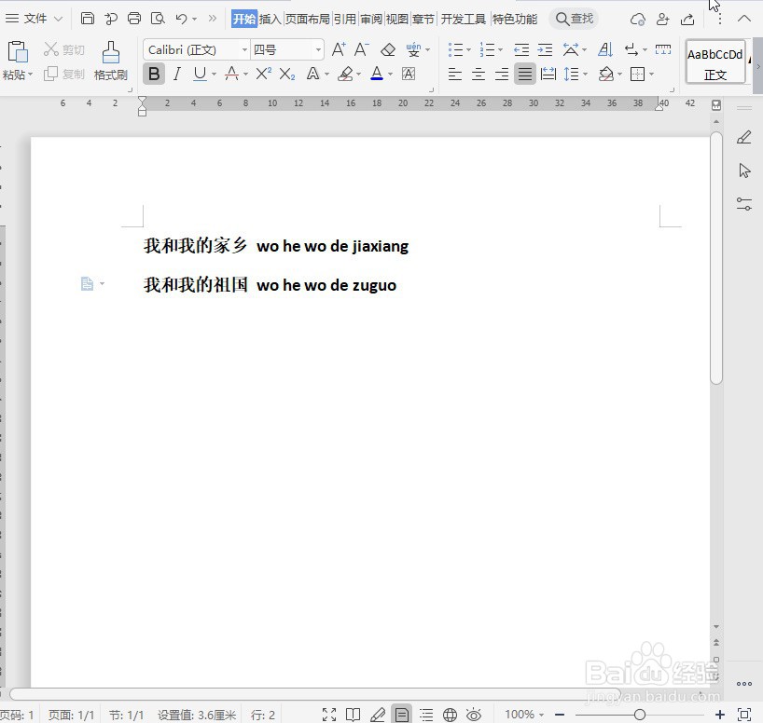763x723 pixels.
Task: Click the spell check icon in status bar
Action: pos(377,714)
